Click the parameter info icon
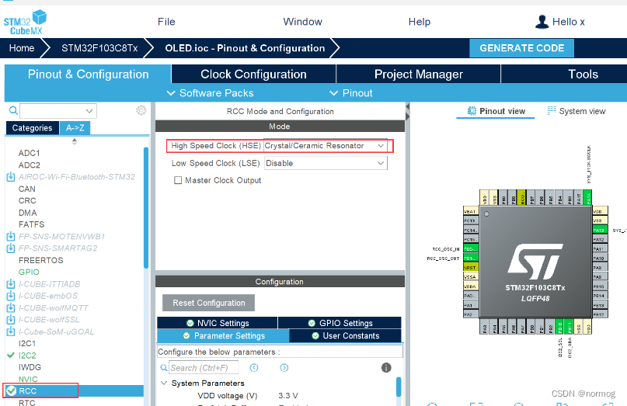Image resolution: width=627 pixels, height=406 pixels. [x=386, y=368]
